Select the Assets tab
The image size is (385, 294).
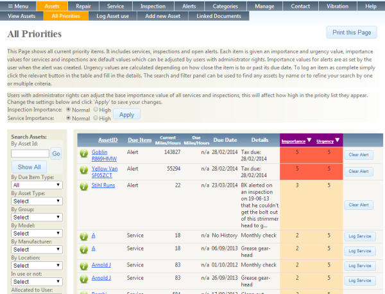click(x=52, y=6)
